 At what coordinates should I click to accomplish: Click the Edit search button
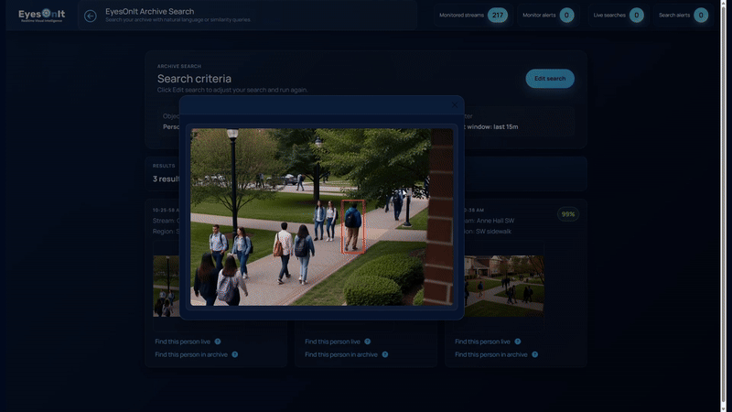point(550,79)
